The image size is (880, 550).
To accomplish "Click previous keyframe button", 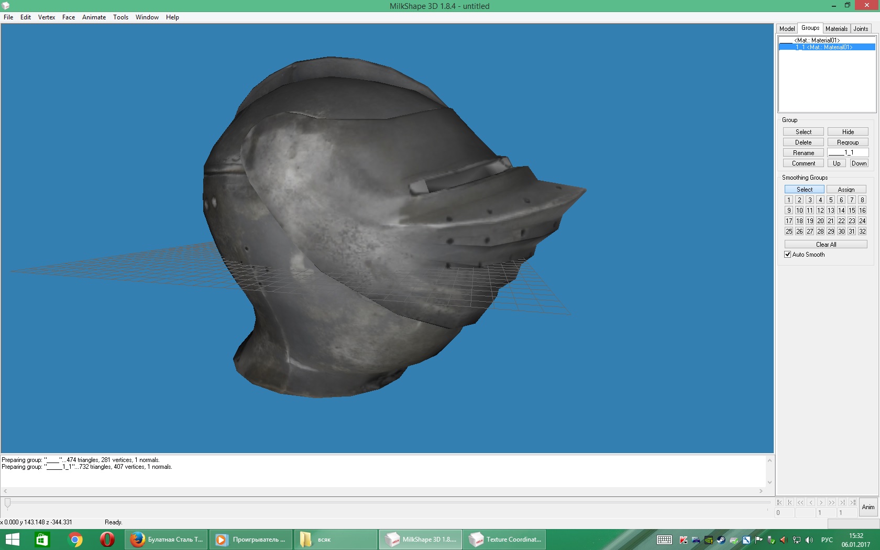I will (x=790, y=502).
